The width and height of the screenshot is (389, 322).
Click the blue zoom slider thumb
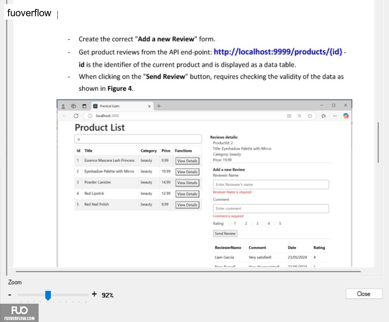[x=48, y=296]
